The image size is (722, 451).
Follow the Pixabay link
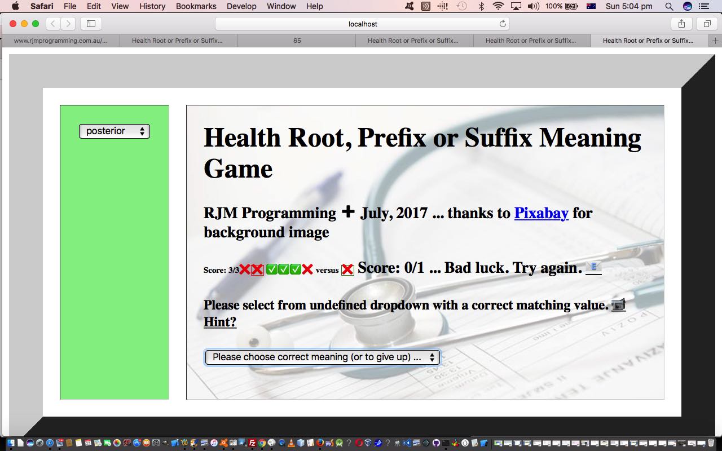click(x=541, y=213)
